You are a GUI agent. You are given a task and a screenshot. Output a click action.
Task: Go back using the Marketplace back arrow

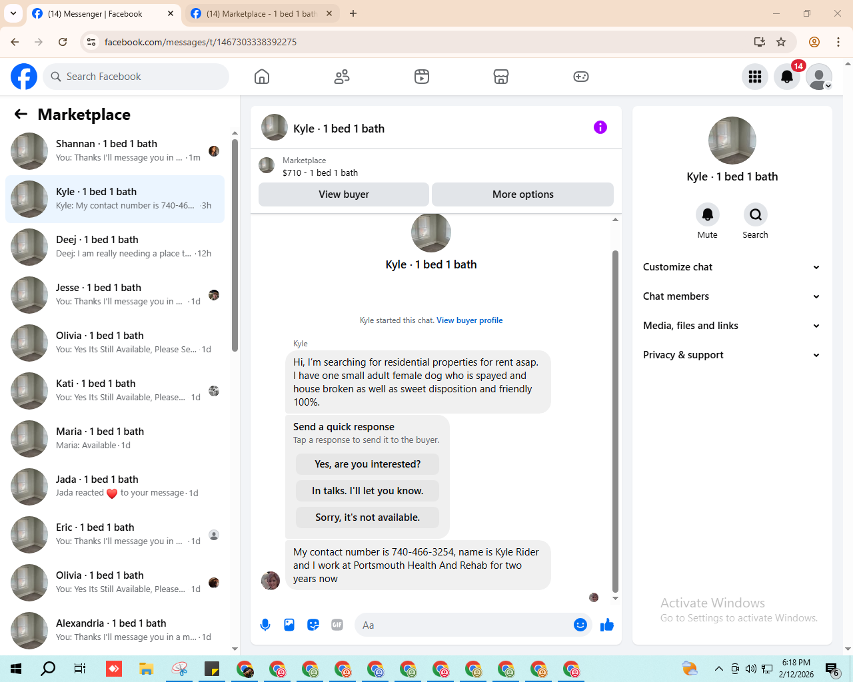[x=21, y=114]
